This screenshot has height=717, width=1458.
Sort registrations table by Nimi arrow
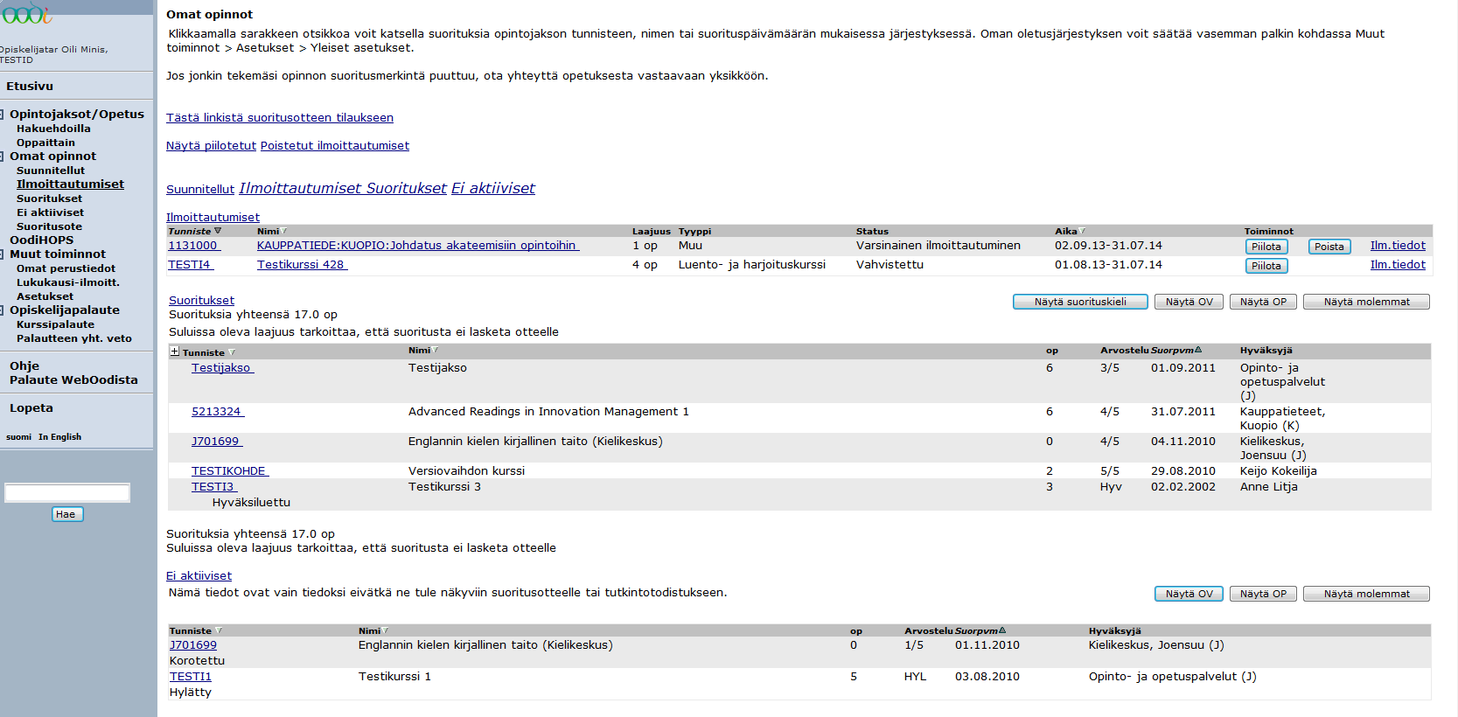tap(284, 232)
